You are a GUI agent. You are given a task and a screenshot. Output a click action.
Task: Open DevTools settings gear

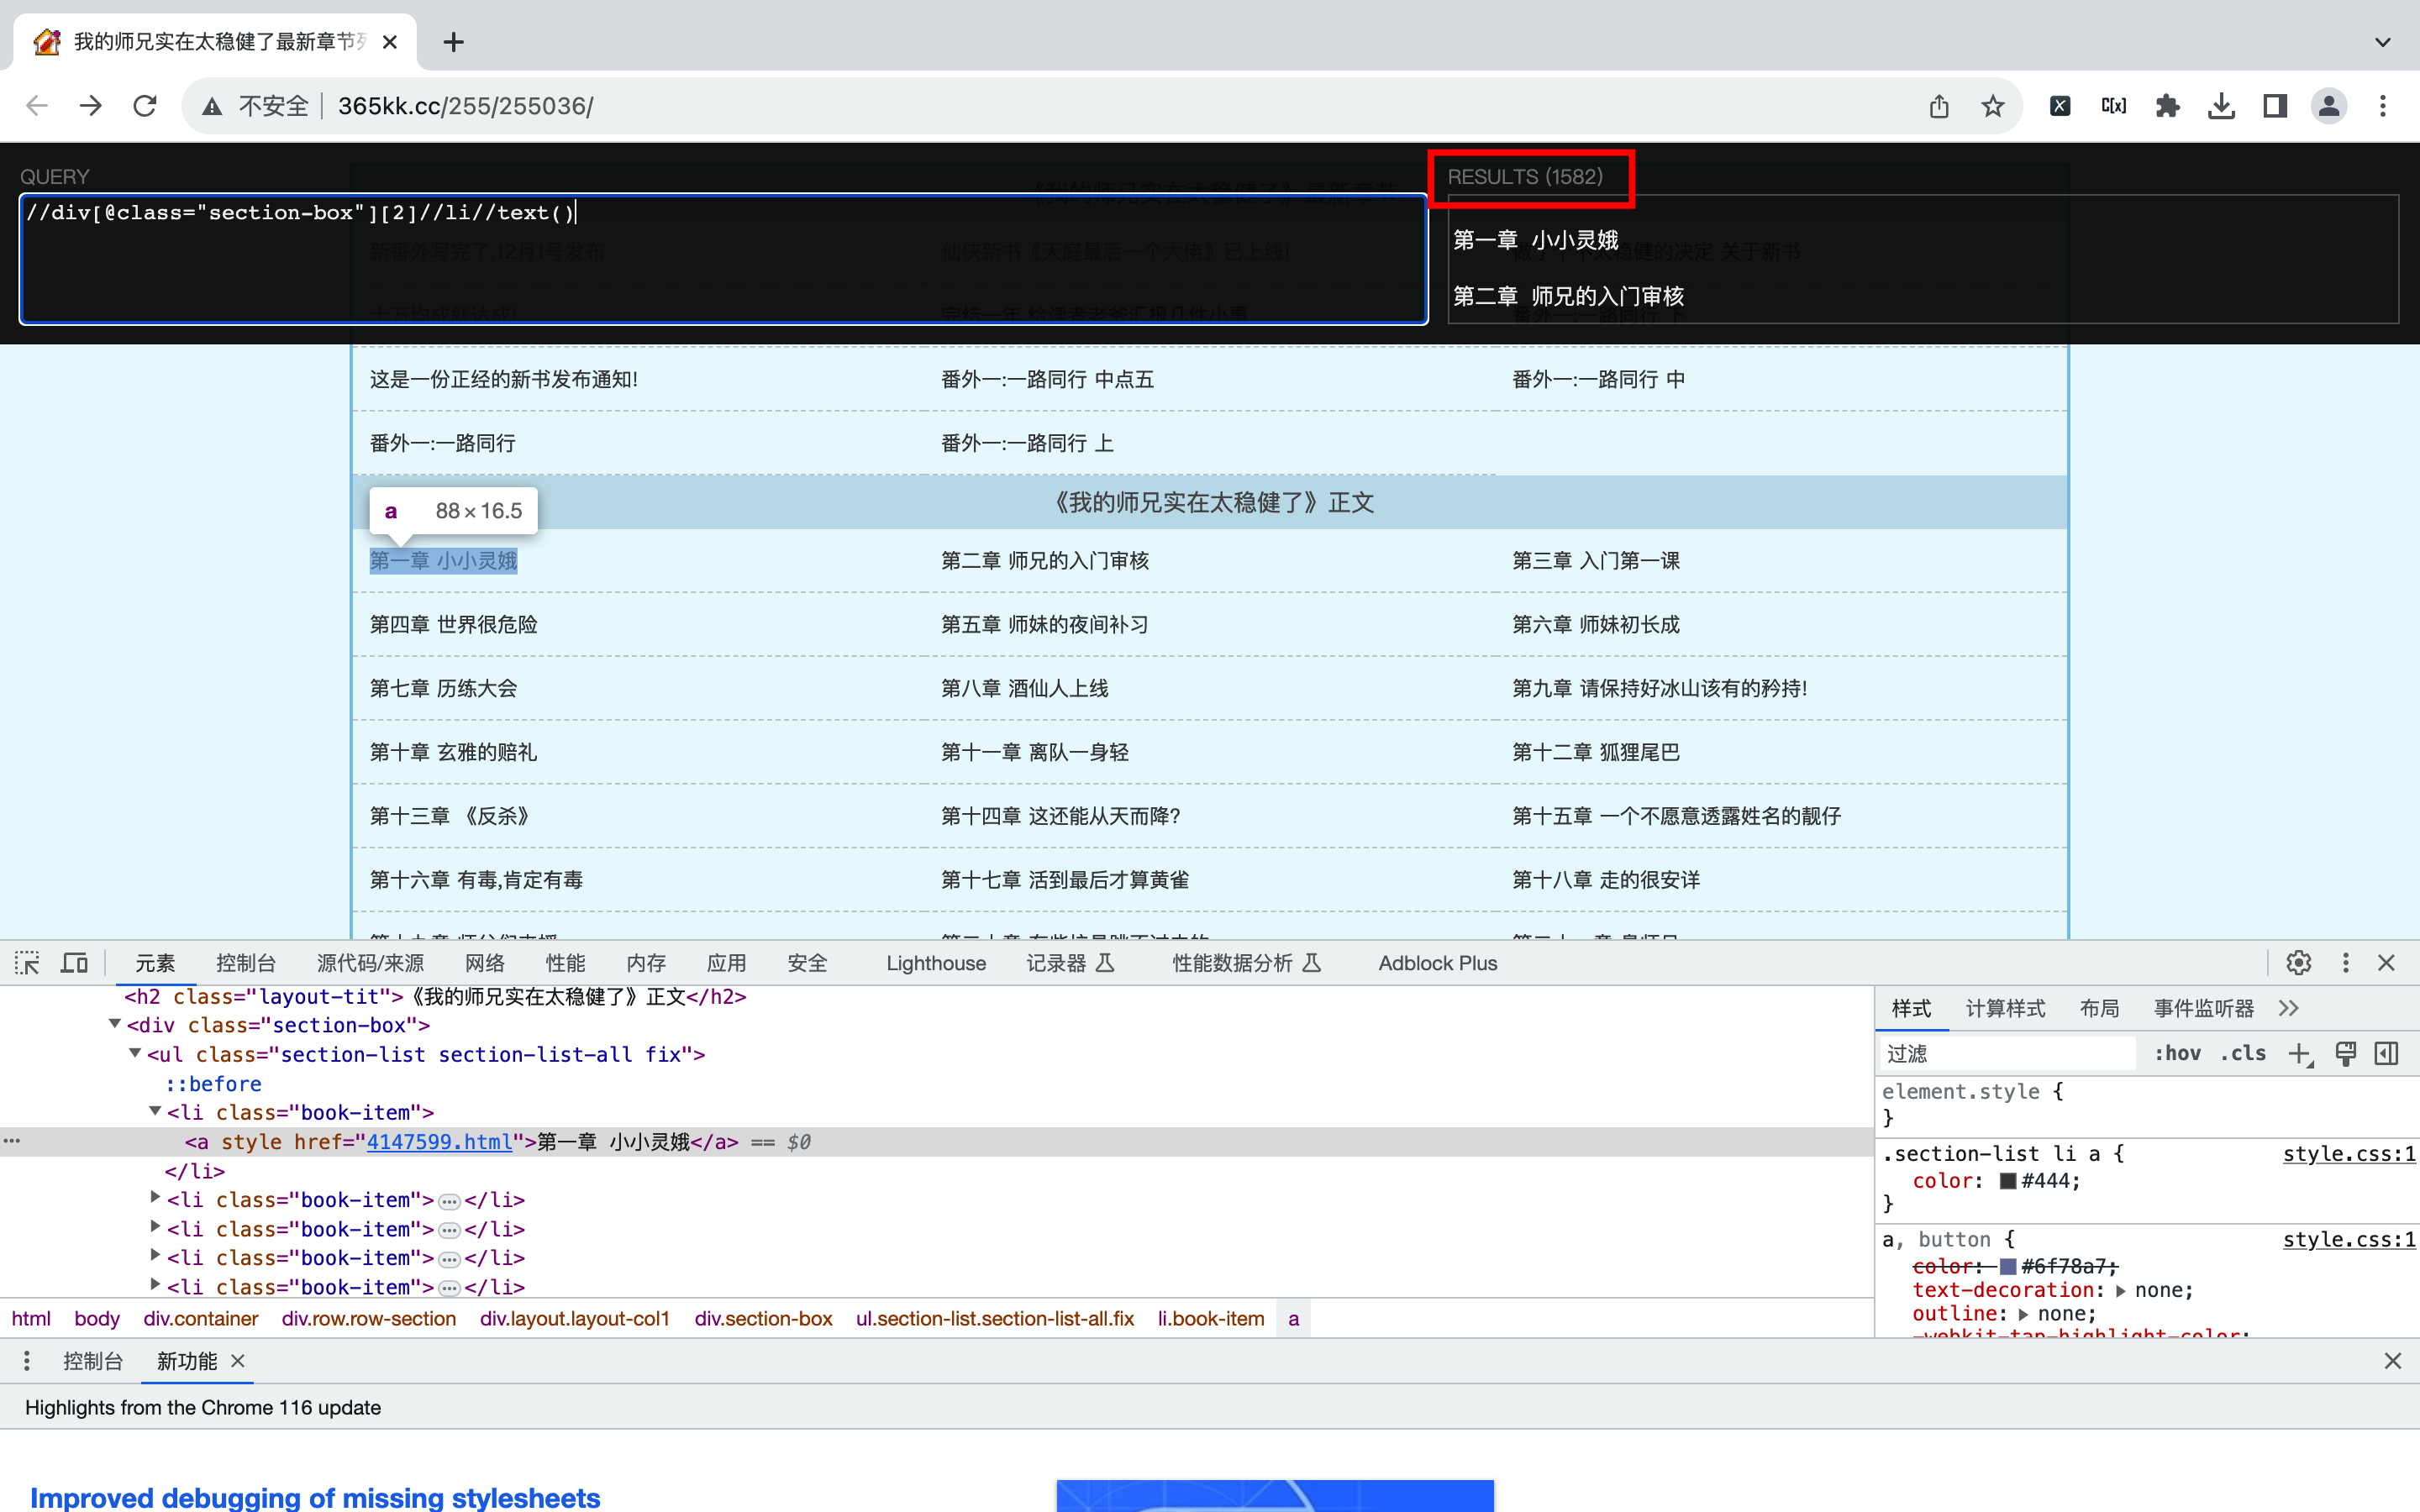point(2299,963)
